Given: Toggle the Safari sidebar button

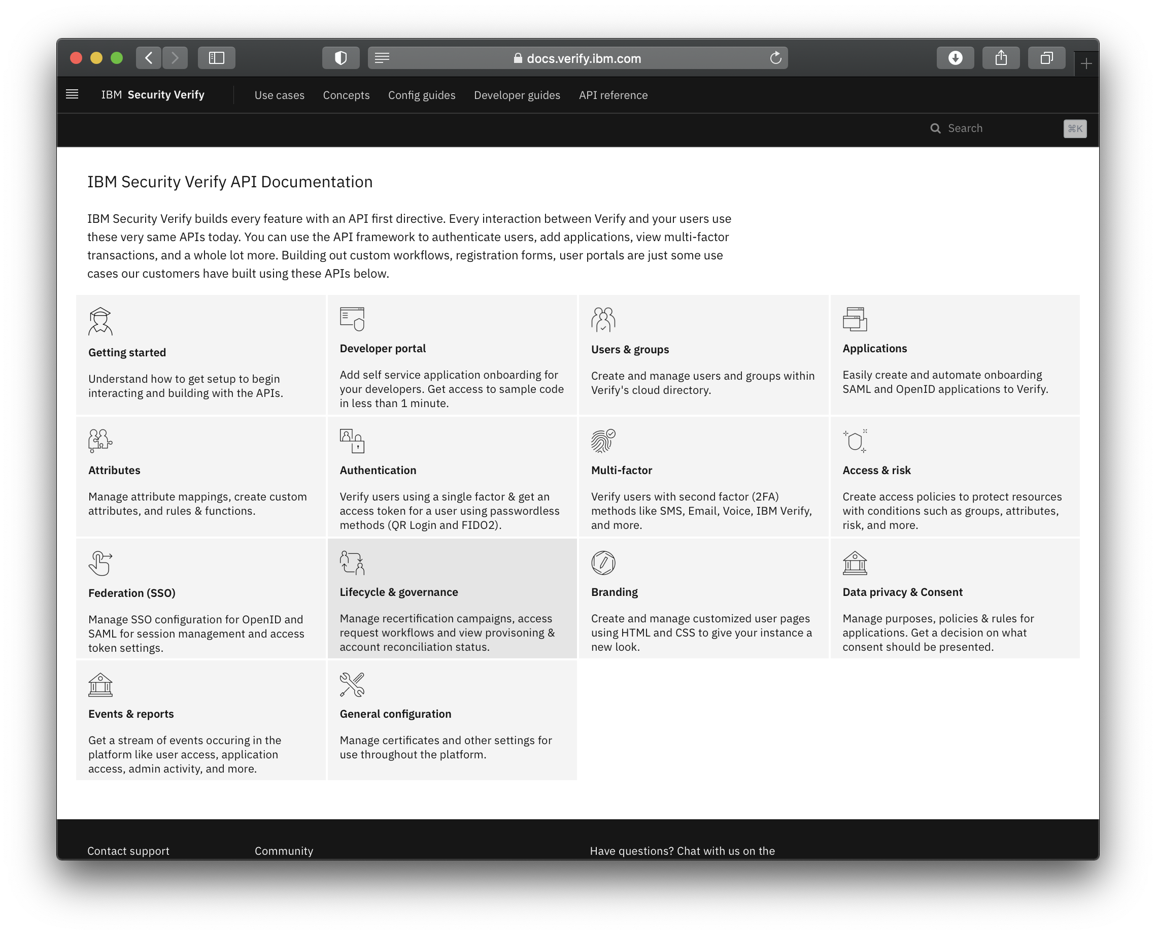Looking at the screenshot, I should pos(217,58).
